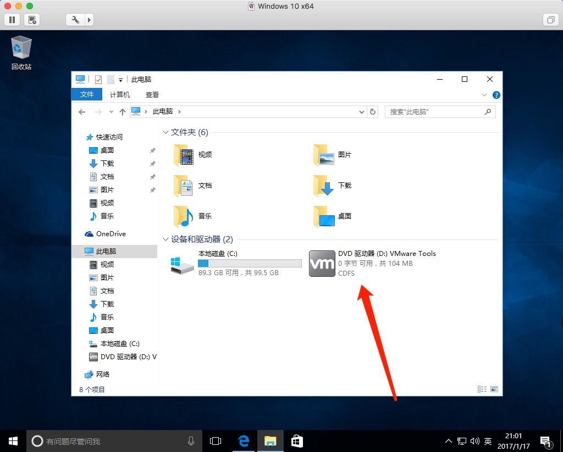Viewport: 563px width, 452px height.
Task: Open VM snapshot manager icon
Action: tap(32, 20)
